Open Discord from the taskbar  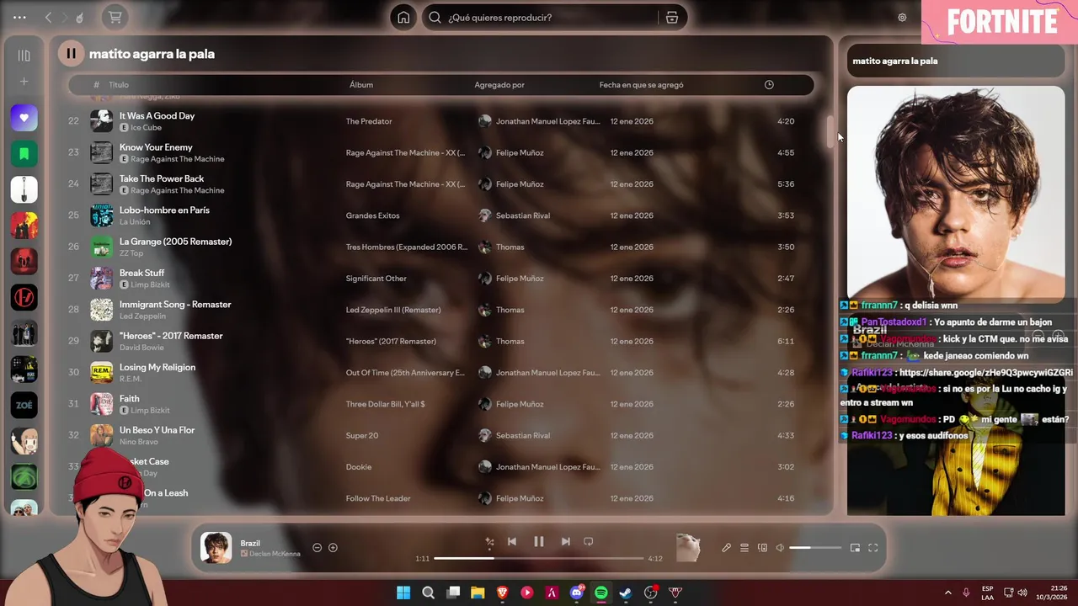[x=577, y=593]
